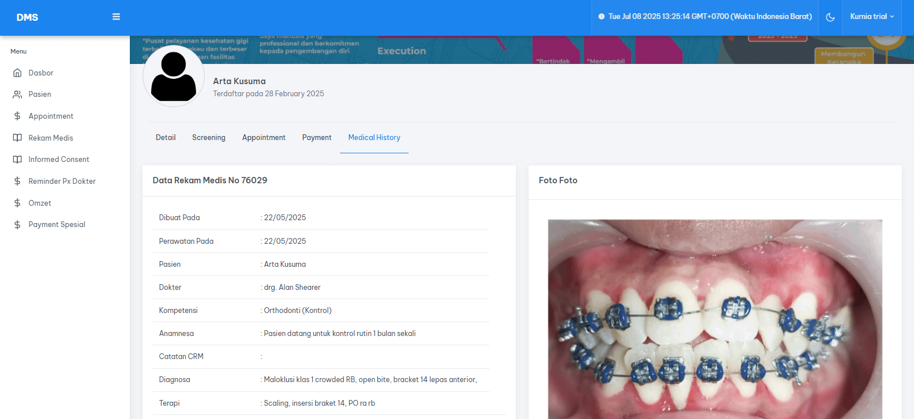Screen dimensions: 914x419
Task: Click the Foto Foto heading
Action: point(558,180)
